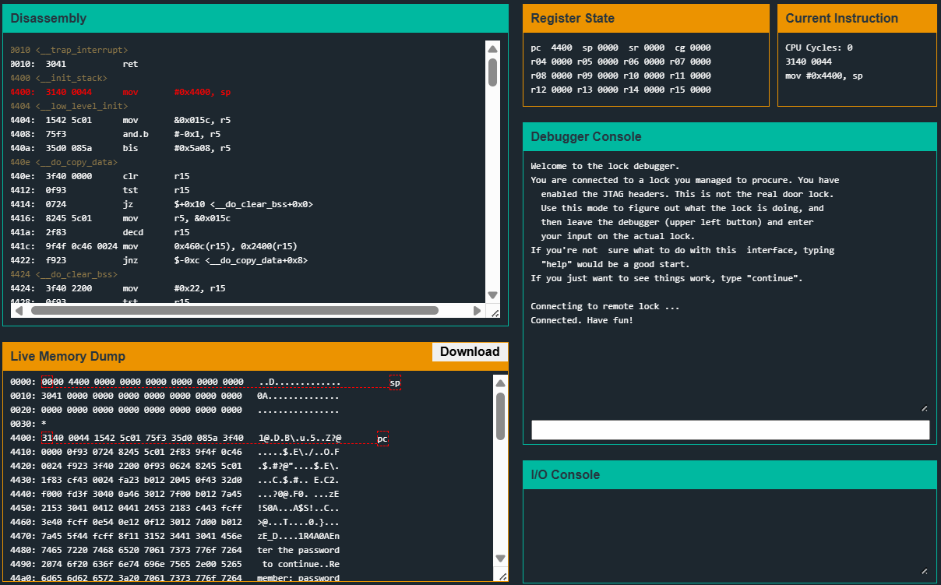941x585 pixels.
Task: Click the Disassembly panel scroll-down arrow
Action: pos(492,295)
